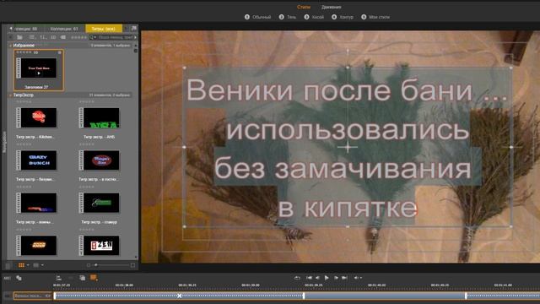Select the green script title thumbnail
540x304 pixels.
pyautogui.click(x=100, y=203)
